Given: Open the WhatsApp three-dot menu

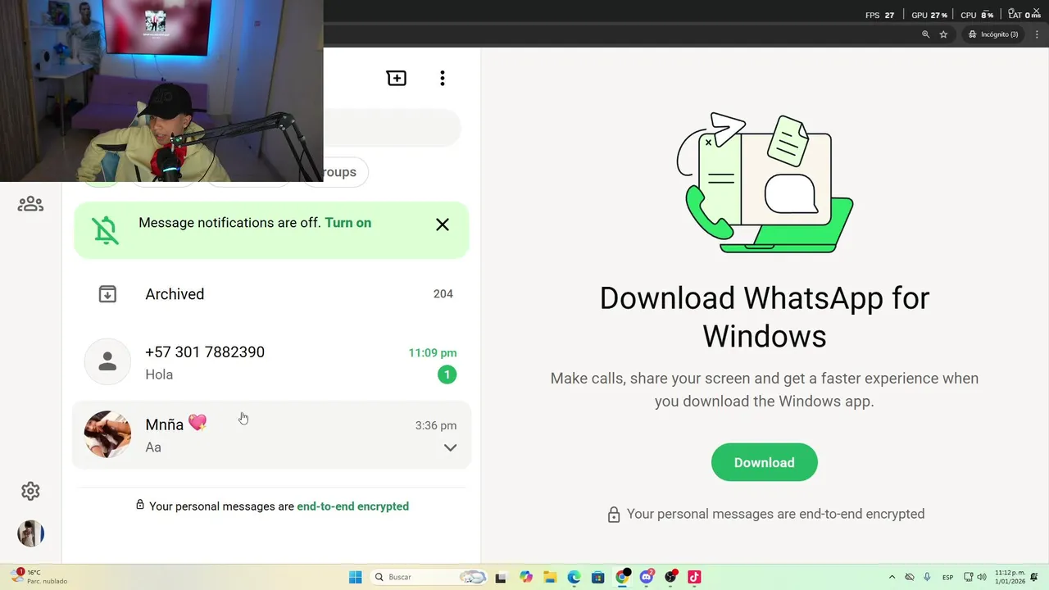Looking at the screenshot, I should 443,78.
